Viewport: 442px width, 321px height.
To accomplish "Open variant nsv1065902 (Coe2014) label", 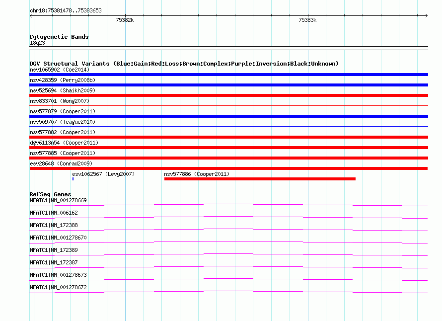I will pos(60,70).
